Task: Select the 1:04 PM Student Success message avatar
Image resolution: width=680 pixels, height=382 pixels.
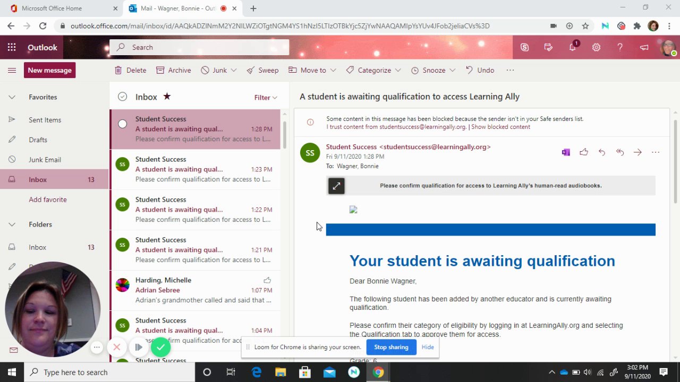Action: click(x=122, y=325)
